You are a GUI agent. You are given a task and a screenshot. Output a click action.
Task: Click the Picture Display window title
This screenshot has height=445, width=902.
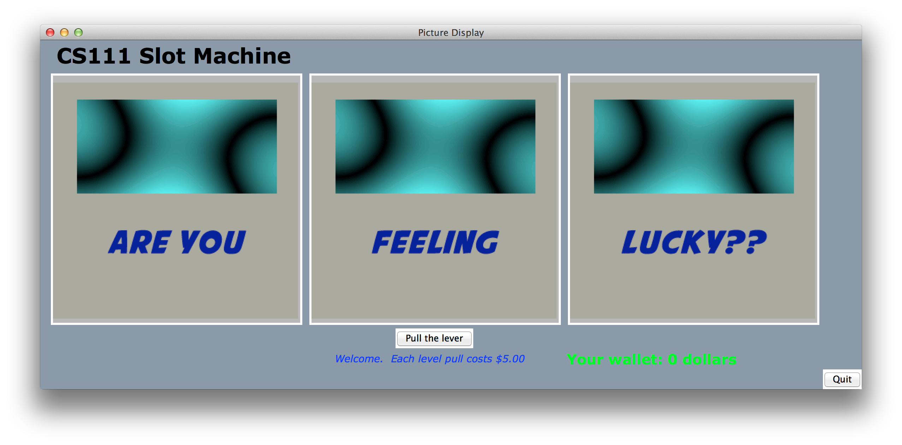coord(451,32)
